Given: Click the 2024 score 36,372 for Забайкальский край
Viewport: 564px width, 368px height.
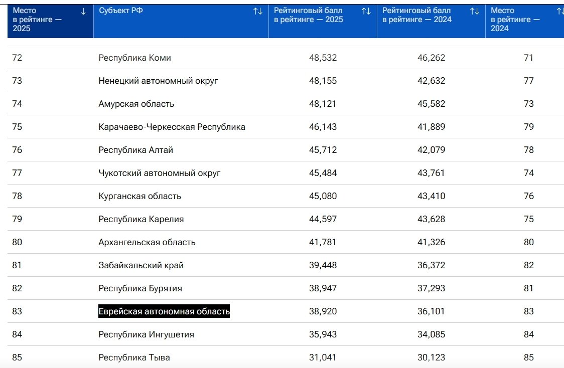Looking at the screenshot, I should 431,265.
